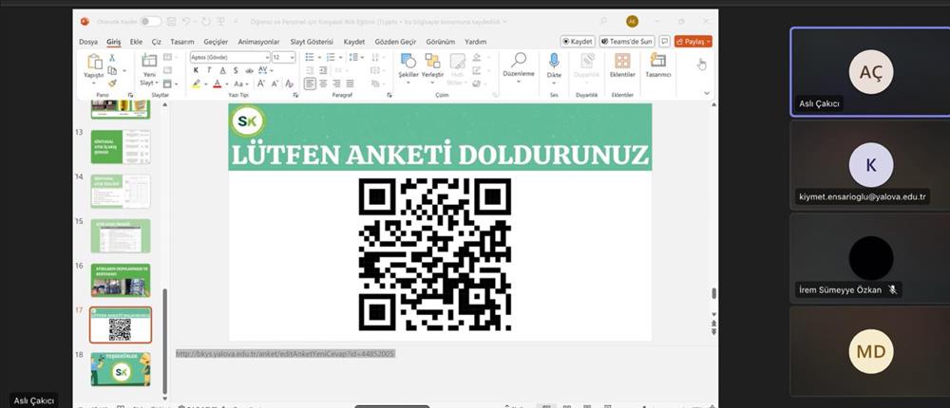Click the Copy icon in Pano group
This screenshot has height=408, width=950.
(112, 70)
